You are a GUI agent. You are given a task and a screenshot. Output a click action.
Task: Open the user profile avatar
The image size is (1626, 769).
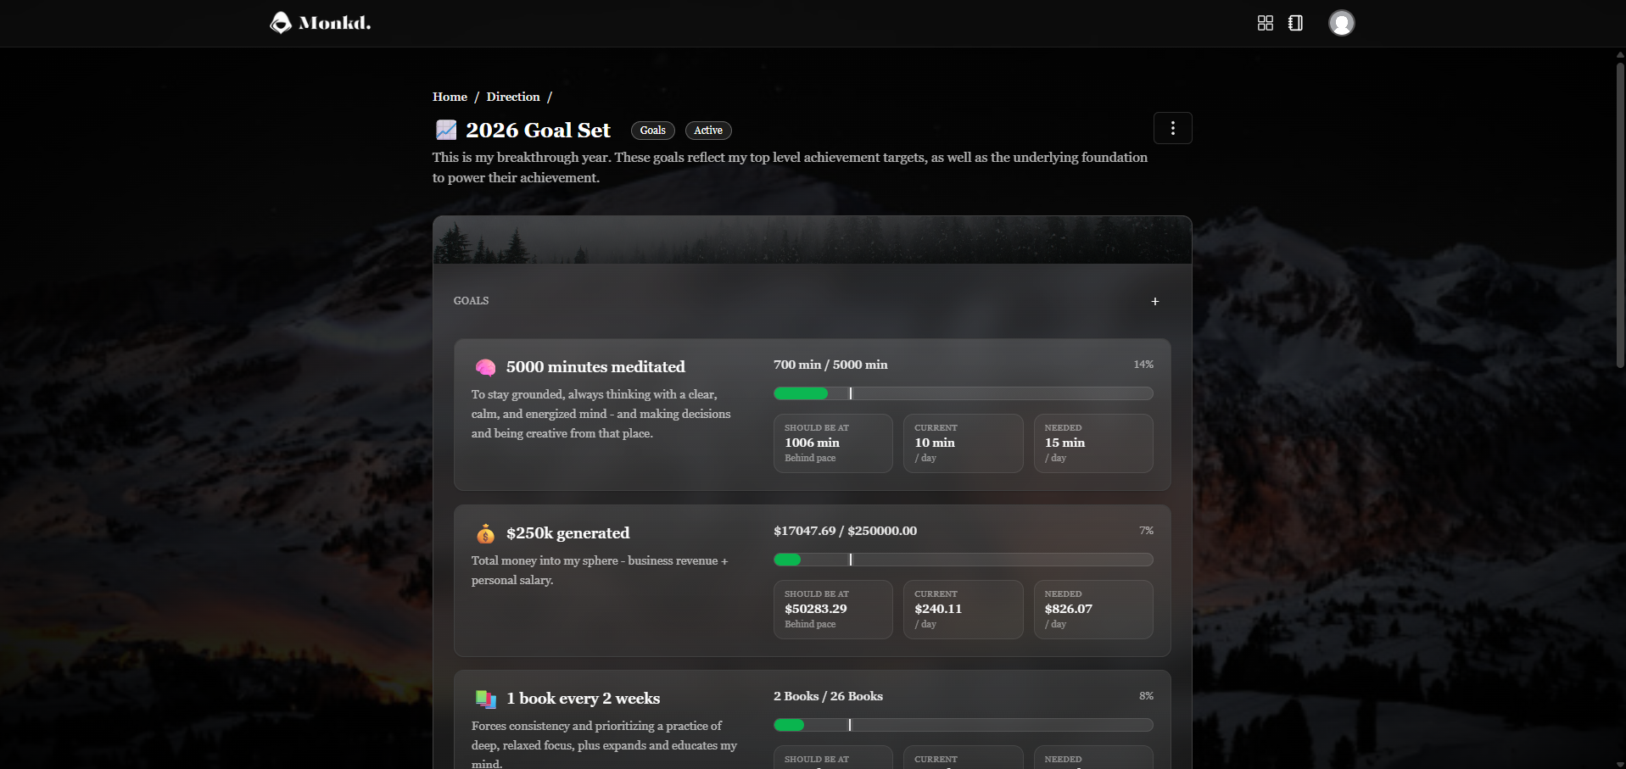pos(1341,23)
